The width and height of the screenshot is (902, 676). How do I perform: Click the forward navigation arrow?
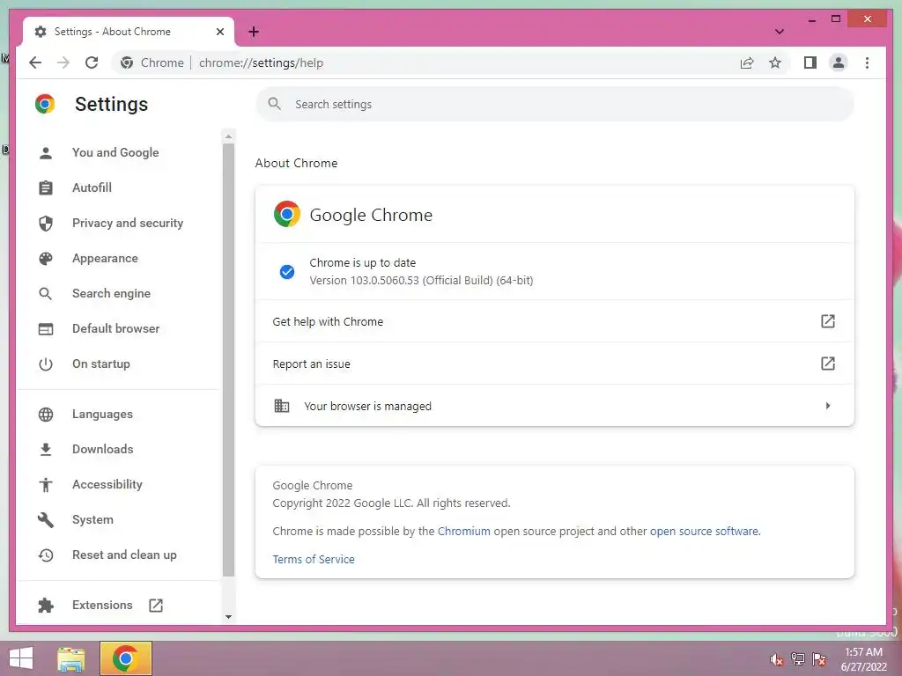(x=63, y=62)
